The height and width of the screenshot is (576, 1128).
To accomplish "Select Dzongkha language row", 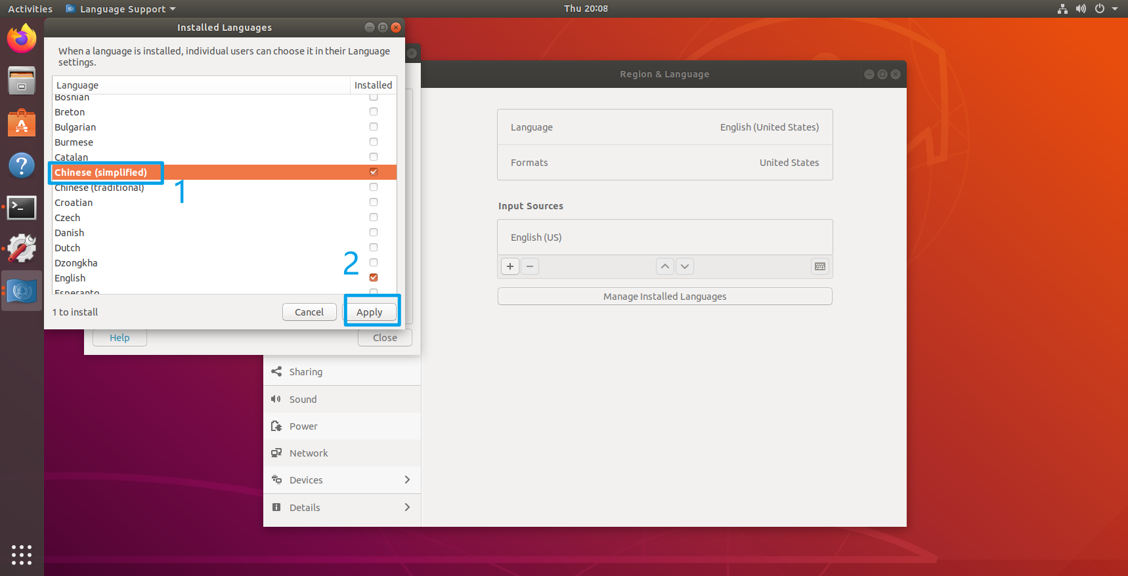I will (x=225, y=262).
